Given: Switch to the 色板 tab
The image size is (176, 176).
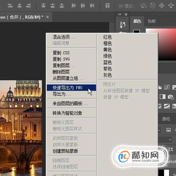Looking at the screenshot, I should [152, 21].
